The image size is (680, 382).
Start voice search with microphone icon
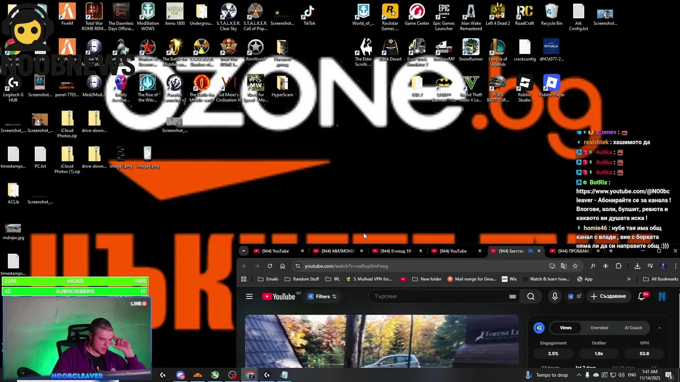[x=555, y=297]
